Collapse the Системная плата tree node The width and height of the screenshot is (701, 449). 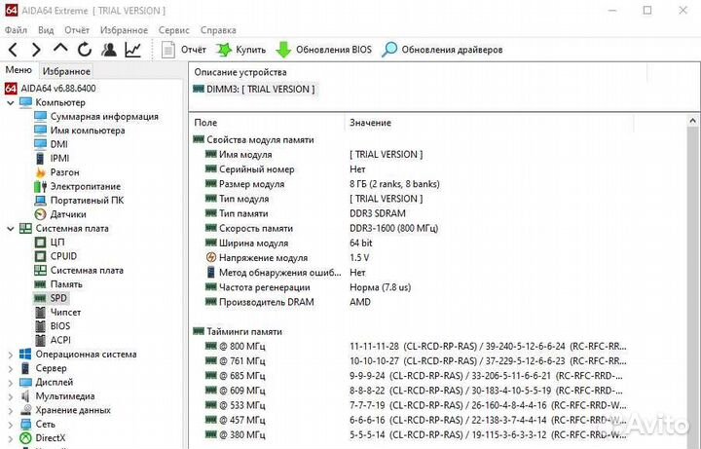click(x=11, y=229)
